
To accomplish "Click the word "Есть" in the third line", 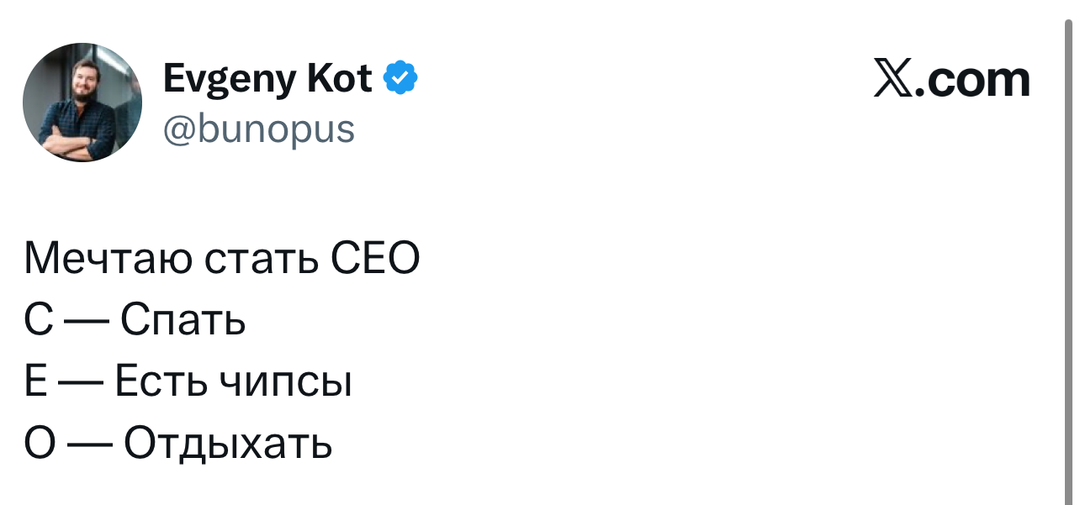I will tap(161, 382).
